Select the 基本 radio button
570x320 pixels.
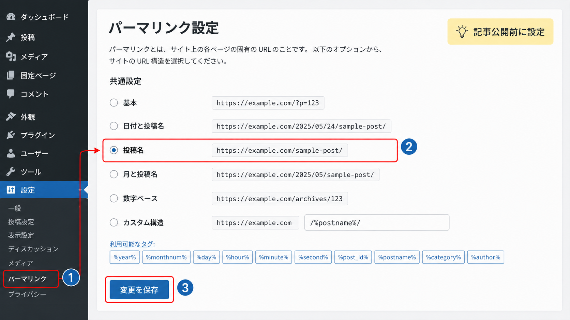[x=114, y=103]
